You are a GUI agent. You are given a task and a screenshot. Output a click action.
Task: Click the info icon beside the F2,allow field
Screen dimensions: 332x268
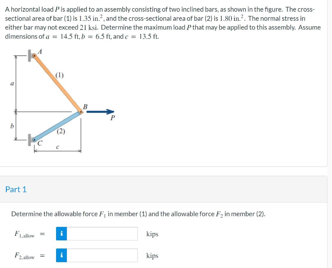click(x=62, y=256)
